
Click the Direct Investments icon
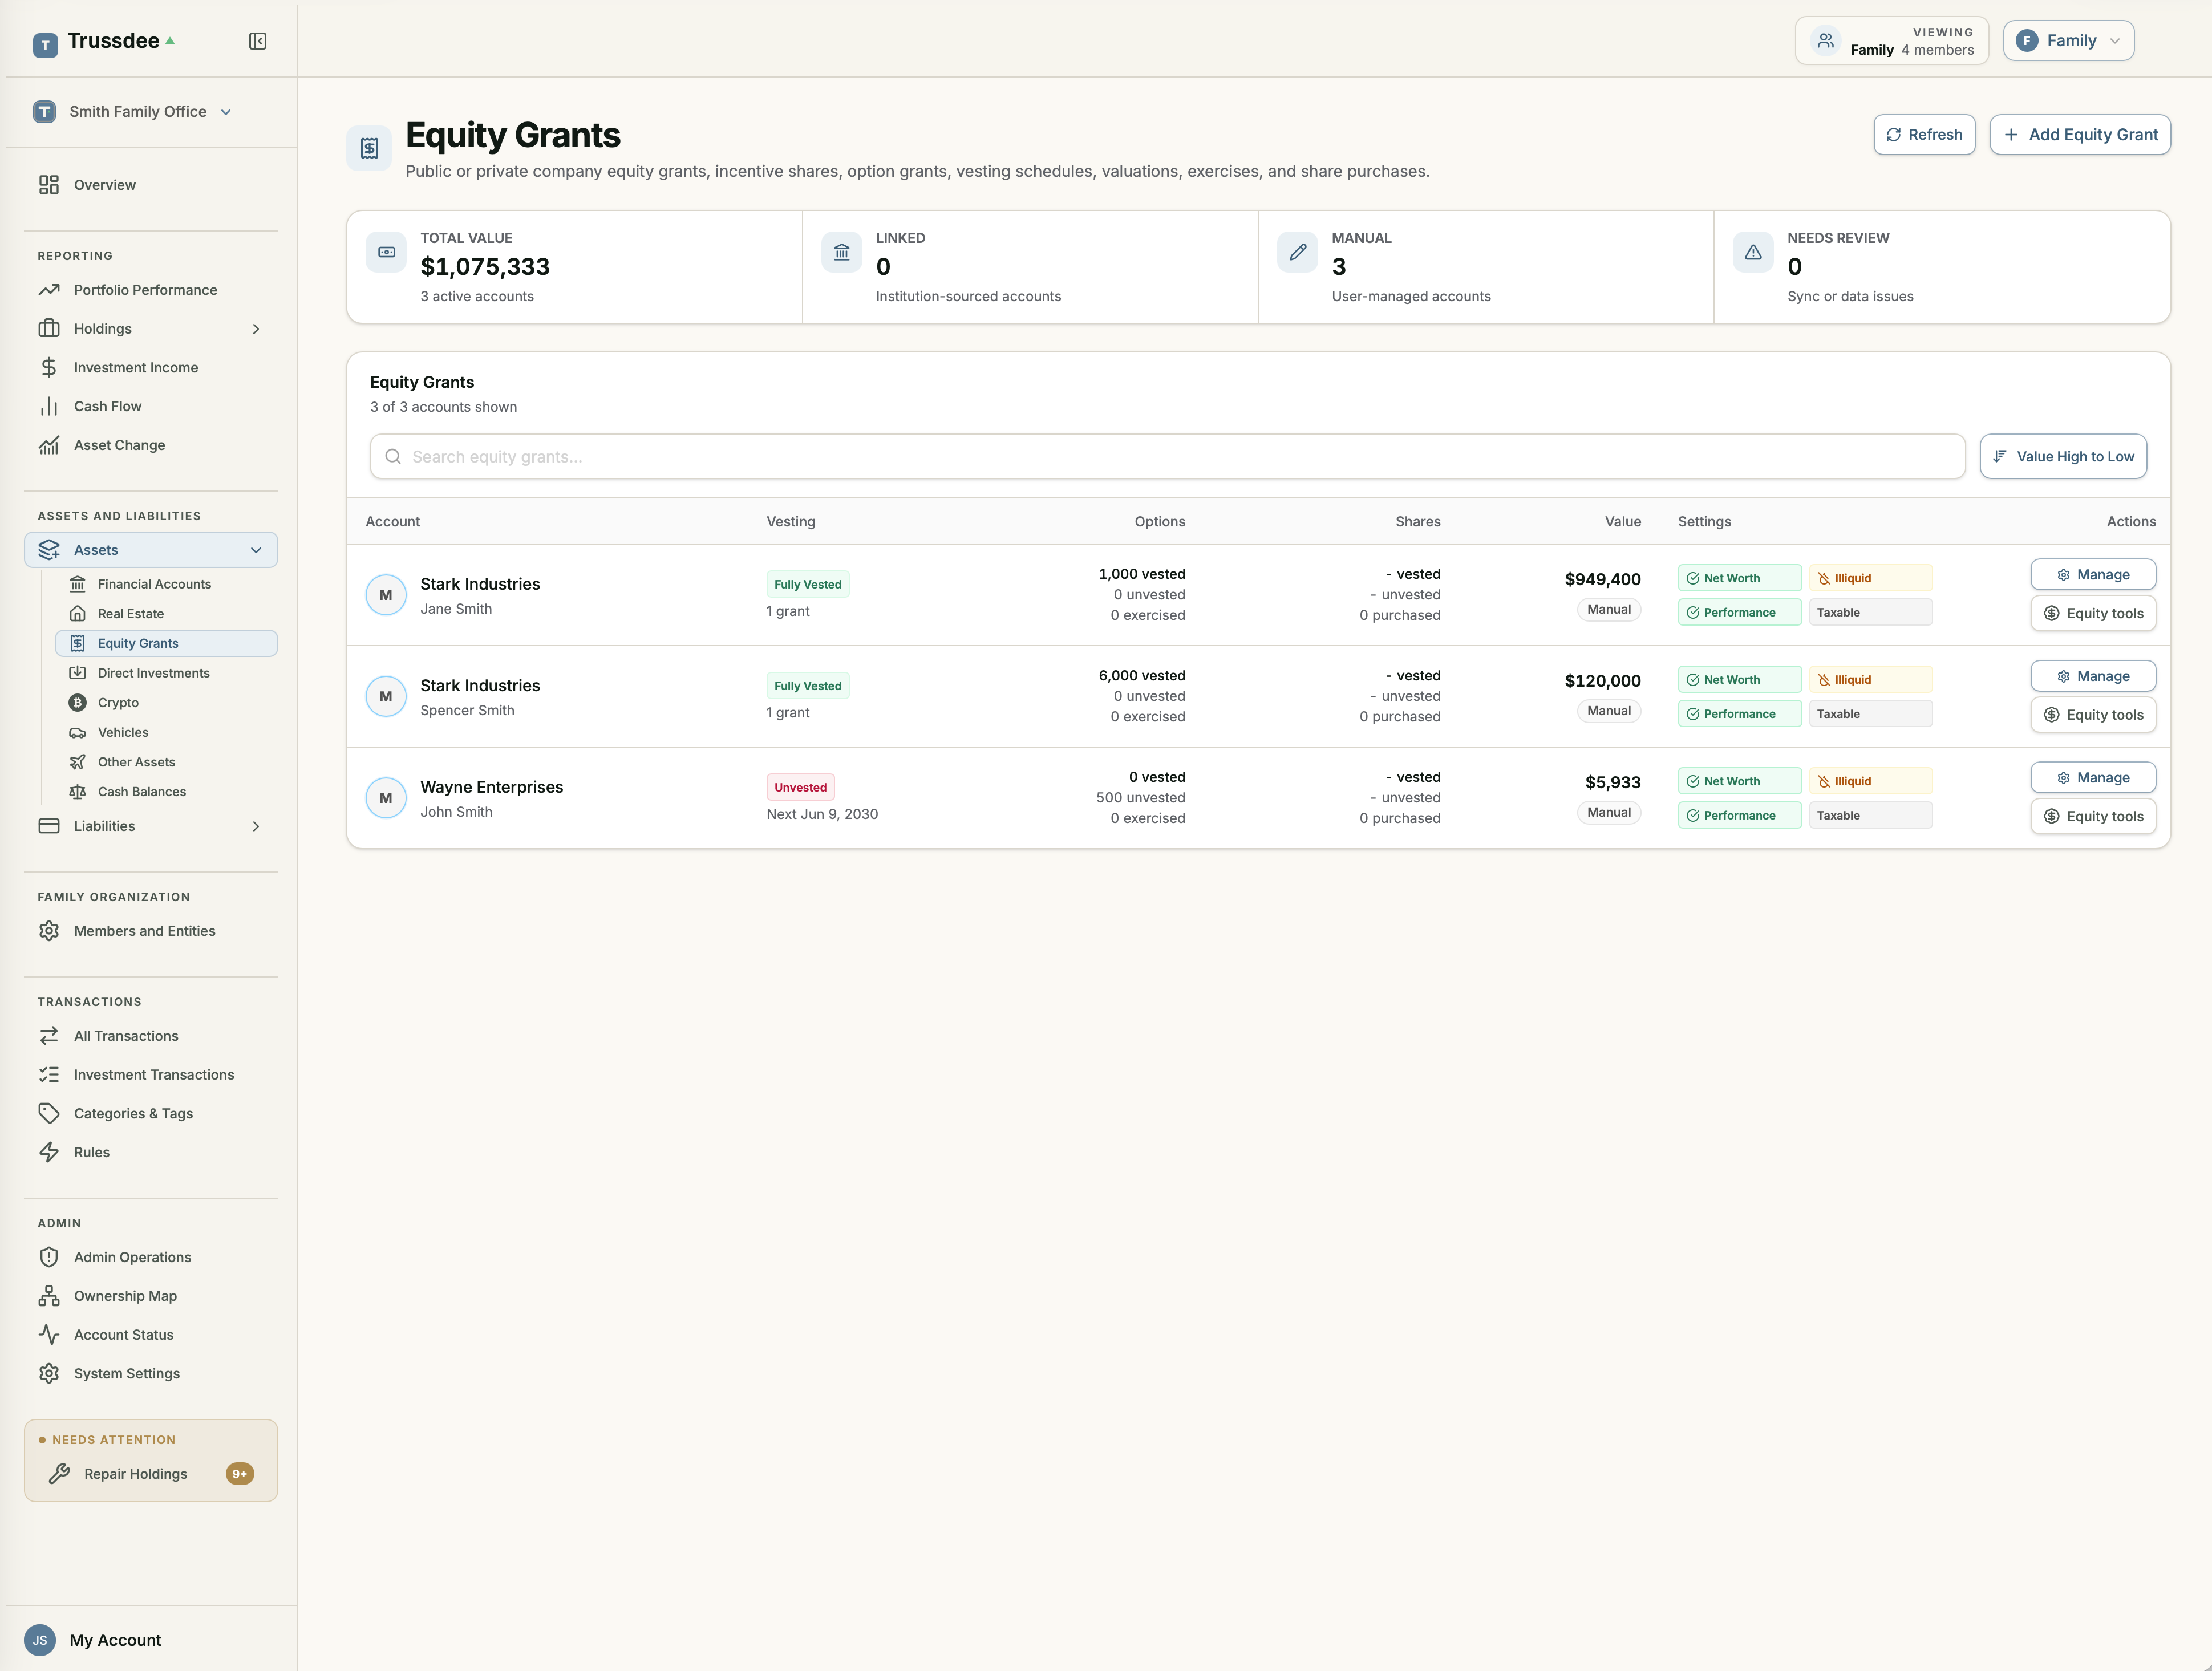pyautogui.click(x=77, y=673)
